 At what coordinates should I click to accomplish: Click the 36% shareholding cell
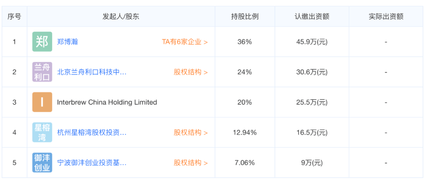pyautogui.click(x=245, y=42)
